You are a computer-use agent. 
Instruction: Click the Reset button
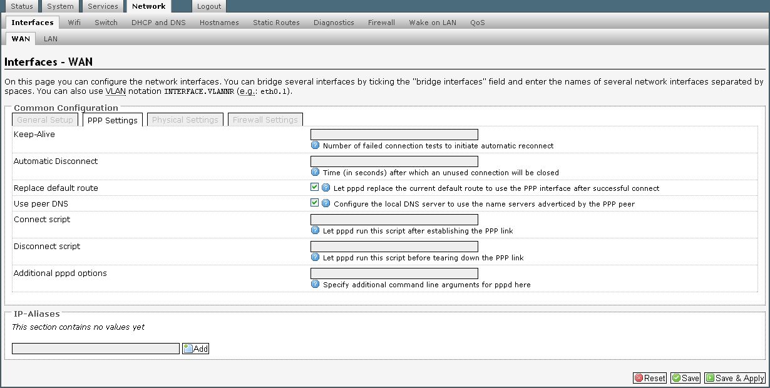[649, 378]
